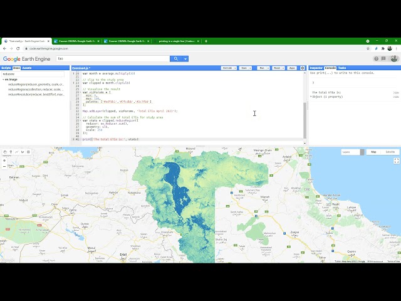Close the 'printing in a single line' tab

click(x=198, y=41)
